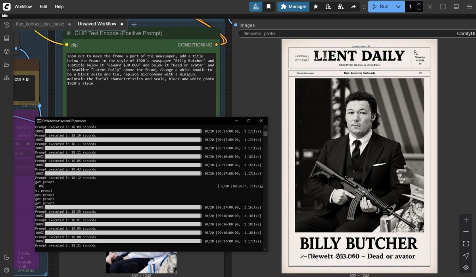Screen dimensions: 476x277
Task: Zoom out with the canvas minus icon
Action: coord(466,232)
